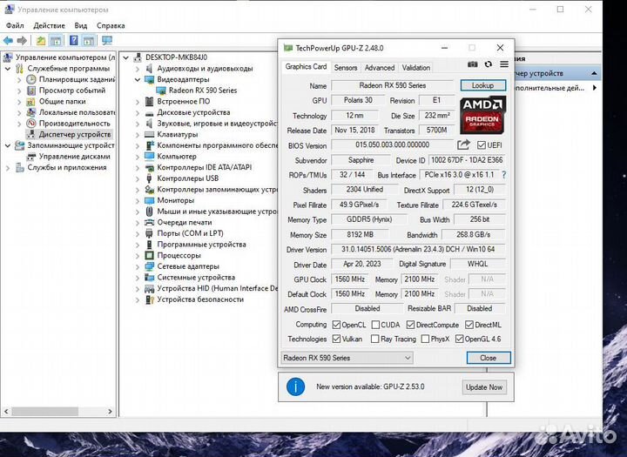Click the Network adapters icon
The height and width of the screenshot is (457, 627).
click(x=149, y=266)
